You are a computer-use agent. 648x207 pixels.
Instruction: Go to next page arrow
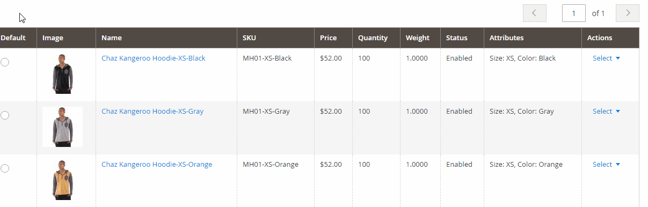628,13
